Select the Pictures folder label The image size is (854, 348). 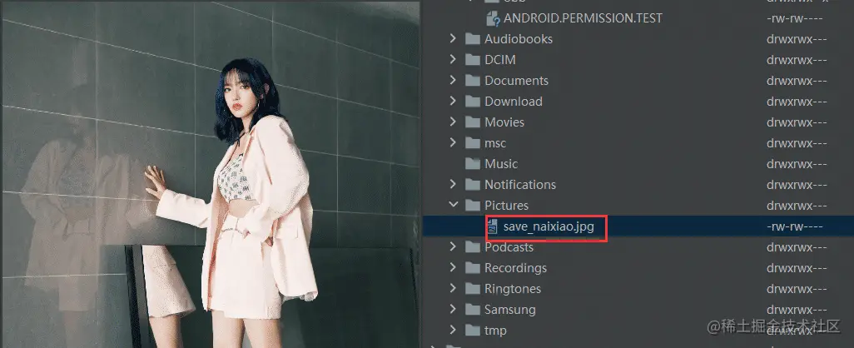click(507, 206)
